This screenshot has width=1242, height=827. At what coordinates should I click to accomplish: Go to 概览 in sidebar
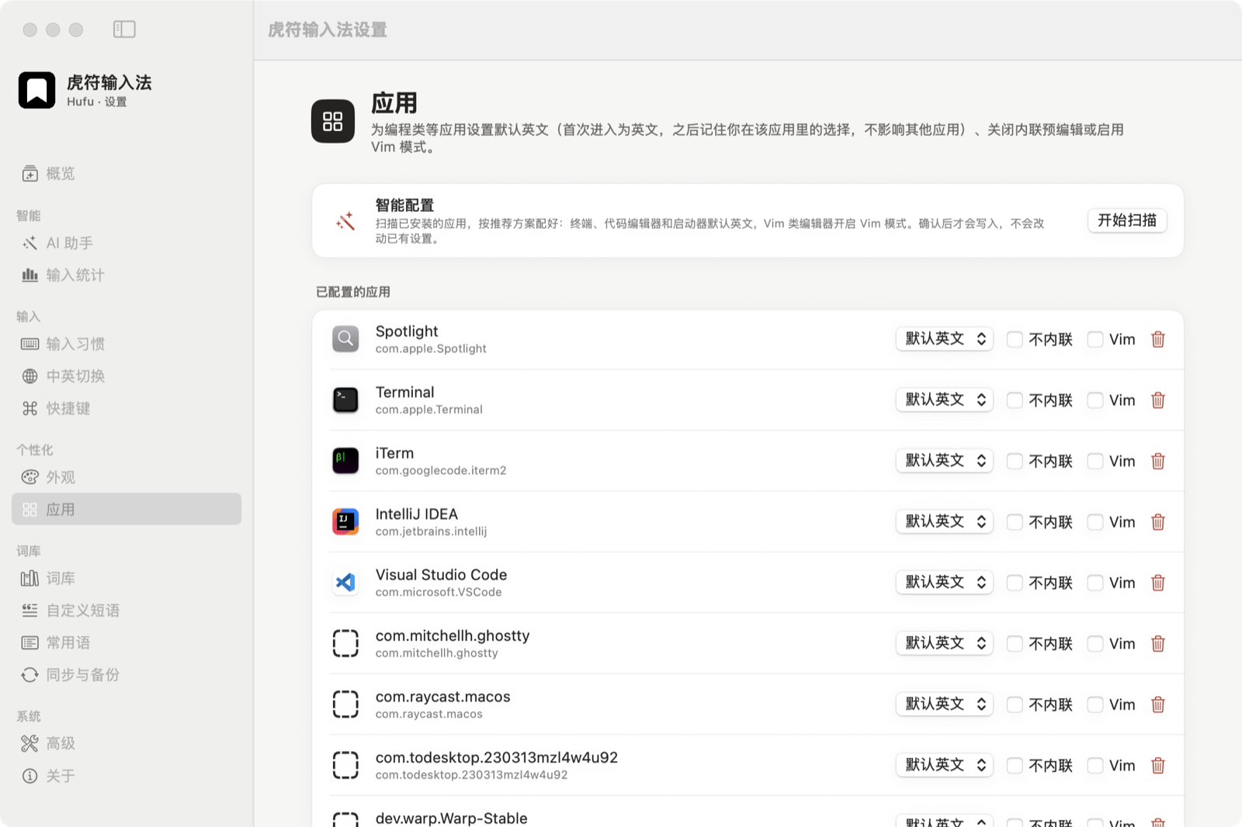[127, 174]
